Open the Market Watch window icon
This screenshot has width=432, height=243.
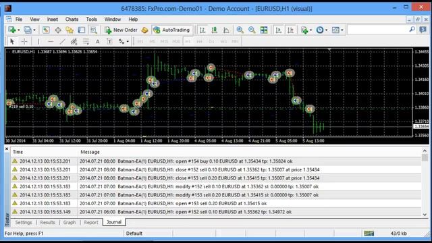pyautogui.click(x=46, y=30)
